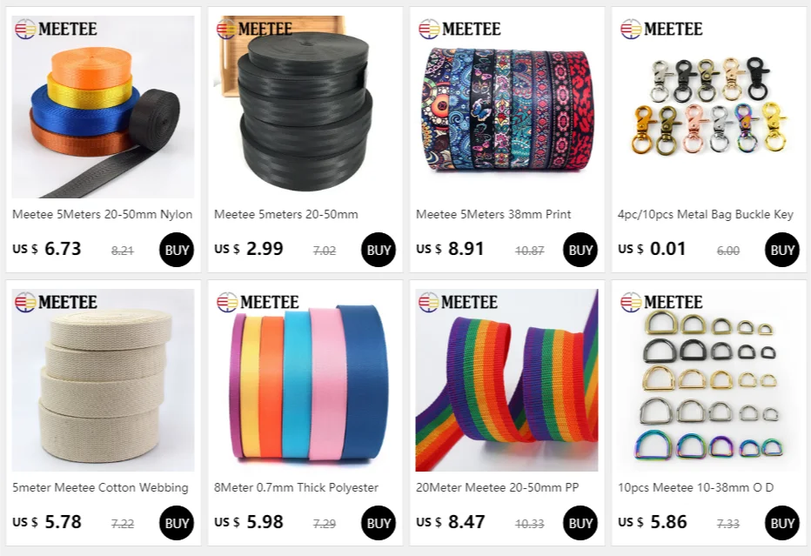811x556 pixels.
Task: Open title link '20Meter Meetee 20-50mm PP'
Action: click(x=497, y=487)
